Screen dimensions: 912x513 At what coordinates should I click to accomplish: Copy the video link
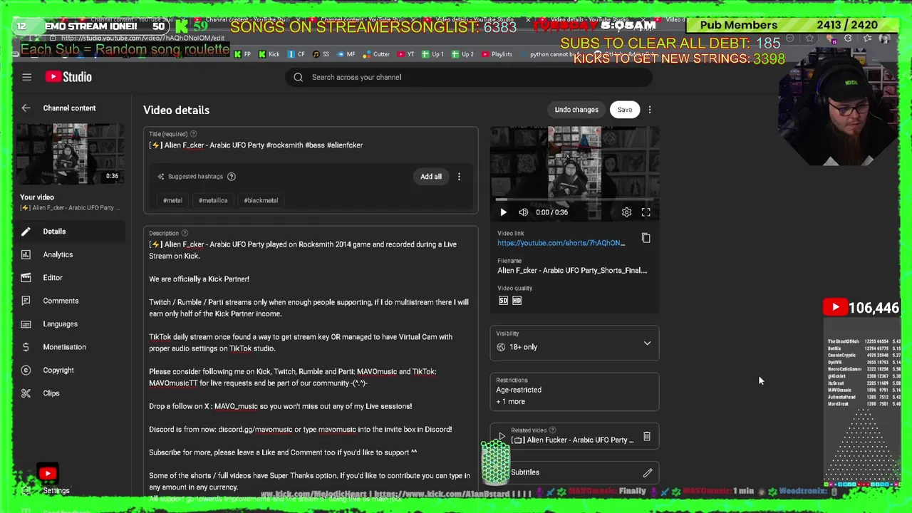pyautogui.click(x=646, y=238)
